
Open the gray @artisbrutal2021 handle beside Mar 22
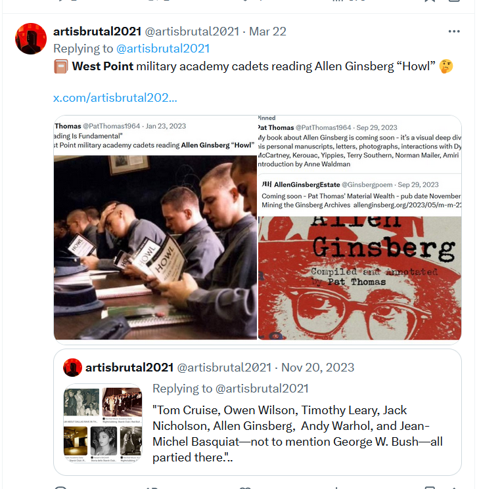pyautogui.click(x=192, y=32)
